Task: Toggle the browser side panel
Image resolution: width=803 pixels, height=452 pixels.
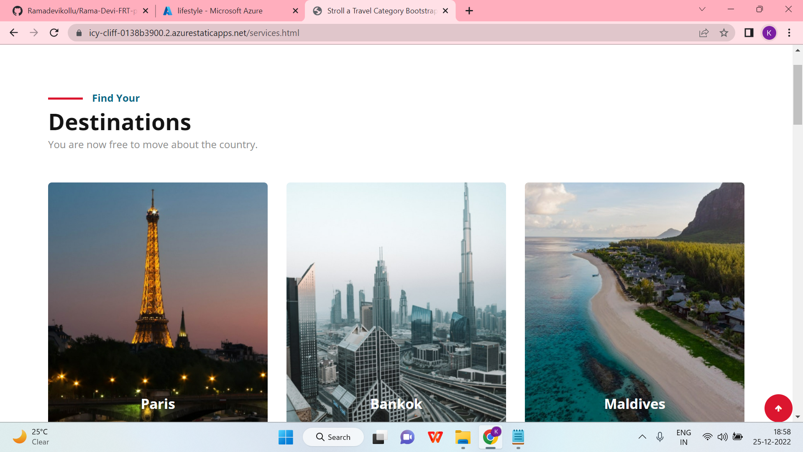Action: tap(749, 33)
